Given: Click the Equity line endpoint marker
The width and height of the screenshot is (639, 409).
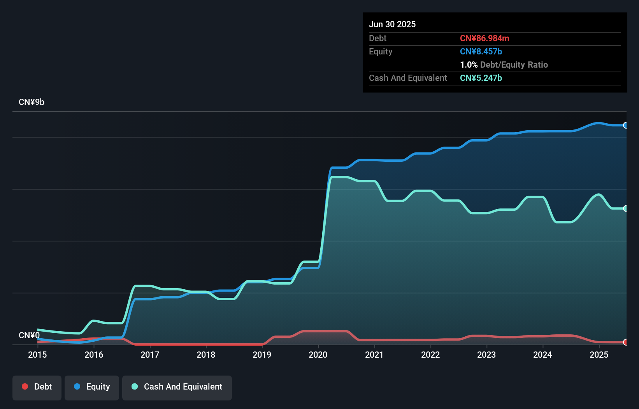Looking at the screenshot, I should pos(625,125).
